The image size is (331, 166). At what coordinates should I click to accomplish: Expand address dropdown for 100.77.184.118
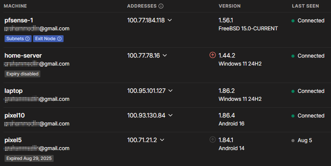[x=170, y=20]
